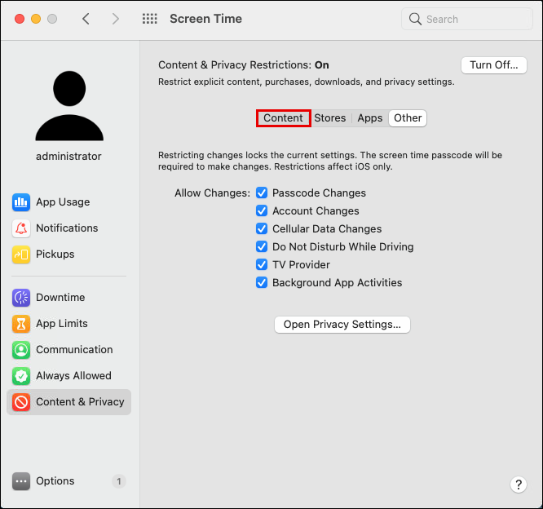Image resolution: width=543 pixels, height=509 pixels.
Task: Select the green Communication icon
Action: 21,350
